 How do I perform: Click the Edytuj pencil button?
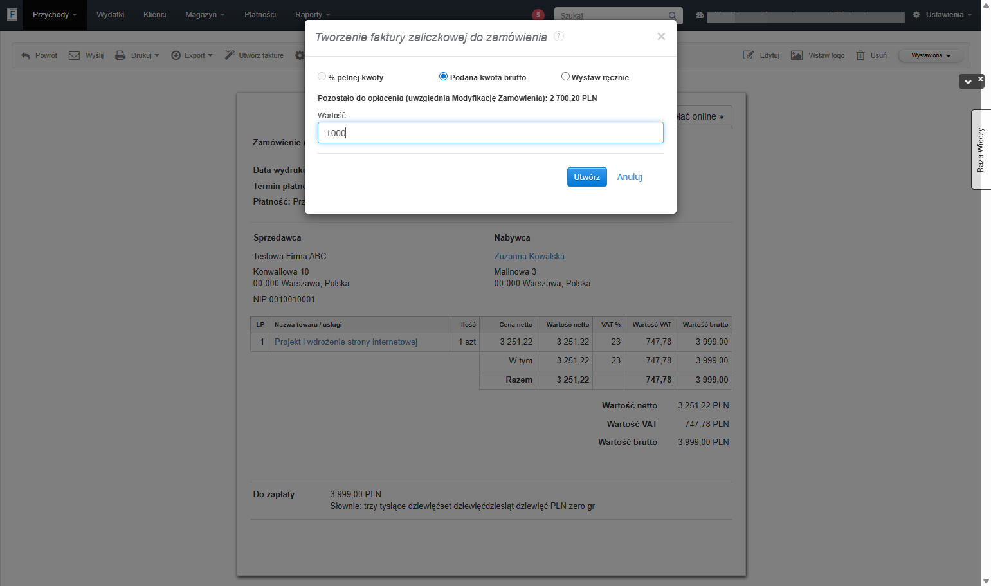point(761,55)
